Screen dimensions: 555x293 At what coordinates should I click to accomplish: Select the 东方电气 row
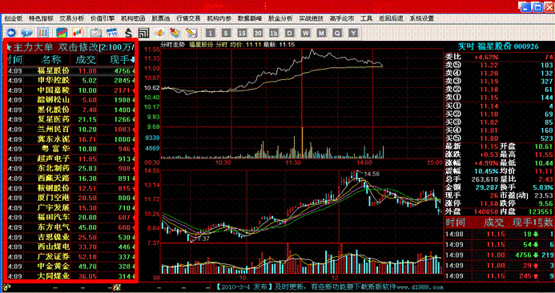point(70,227)
